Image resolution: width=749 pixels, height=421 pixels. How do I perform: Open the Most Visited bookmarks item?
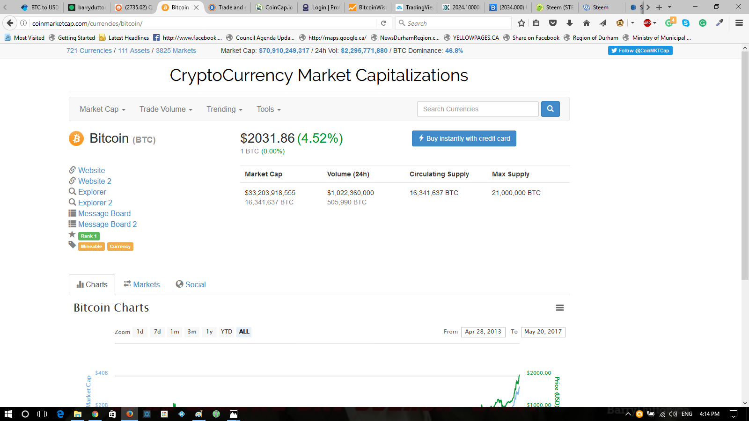point(24,38)
